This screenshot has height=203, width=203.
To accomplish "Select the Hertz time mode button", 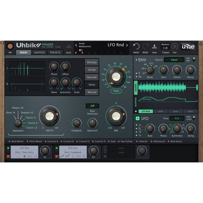I will pos(92,85).
